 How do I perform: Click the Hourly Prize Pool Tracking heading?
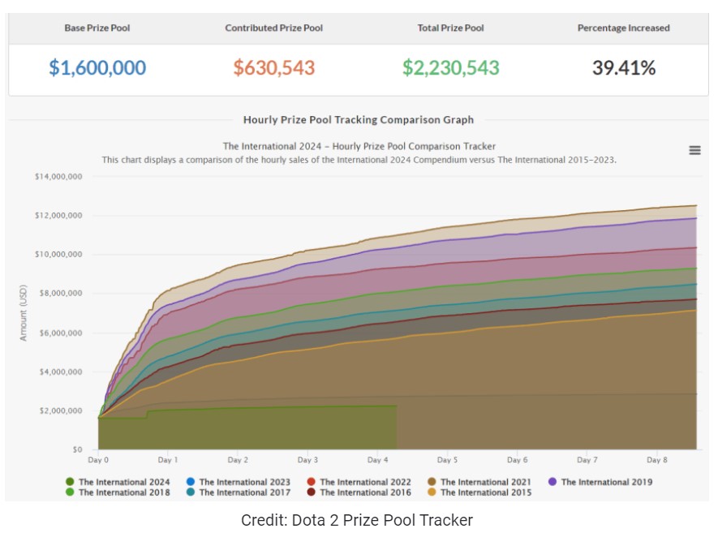pos(359,119)
